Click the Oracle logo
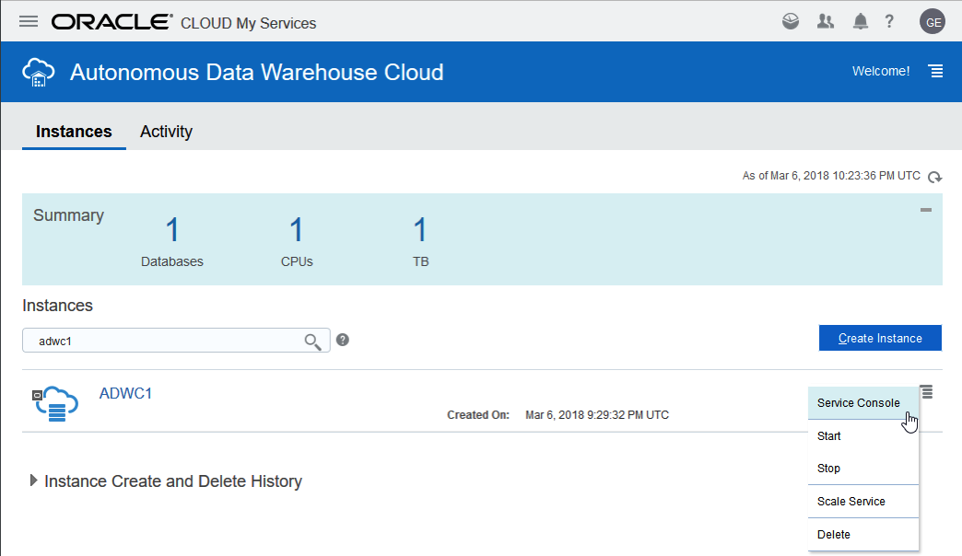 (111, 22)
